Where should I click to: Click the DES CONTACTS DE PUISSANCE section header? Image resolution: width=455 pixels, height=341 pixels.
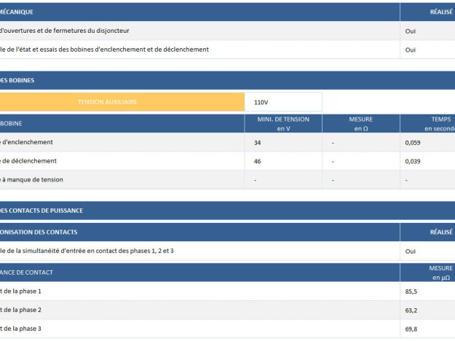coord(41,211)
